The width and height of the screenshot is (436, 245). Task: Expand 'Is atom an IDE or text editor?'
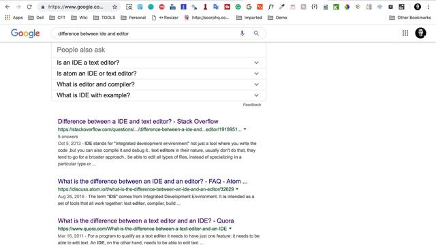pos(159,73)
